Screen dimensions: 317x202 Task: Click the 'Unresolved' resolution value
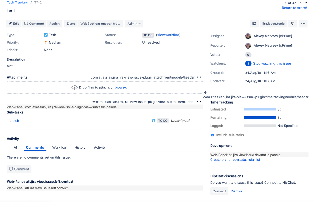pyautogui.click(x=151, y=42)
